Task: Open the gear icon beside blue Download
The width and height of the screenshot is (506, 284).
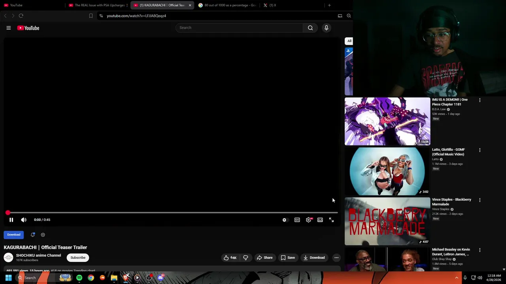Action: click(x=43, y=235)
